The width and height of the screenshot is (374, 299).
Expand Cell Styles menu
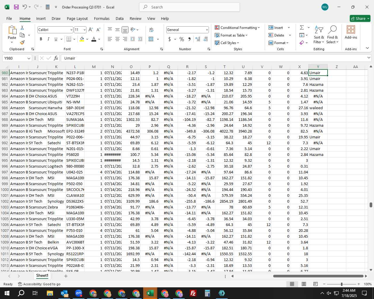tap(227, 43)
